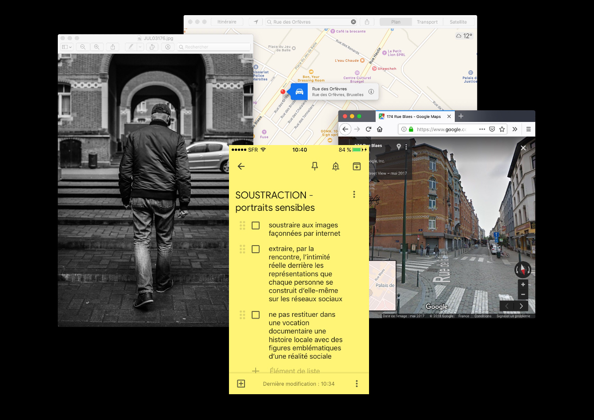Open the sidebar view dropdown in Preview

tap(67, 47)
